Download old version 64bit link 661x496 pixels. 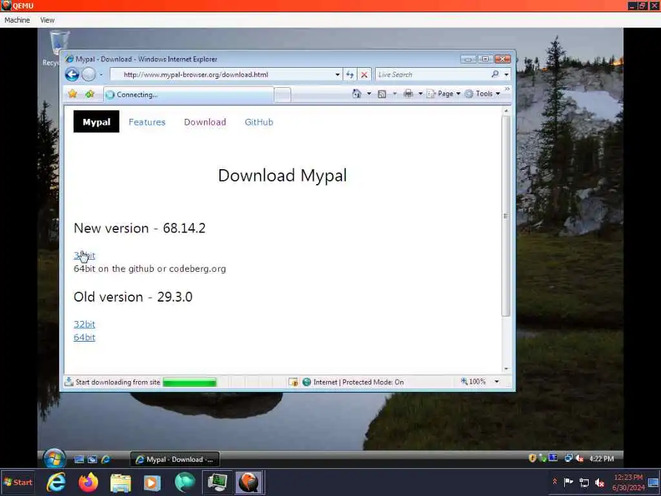tap(85, 337)
